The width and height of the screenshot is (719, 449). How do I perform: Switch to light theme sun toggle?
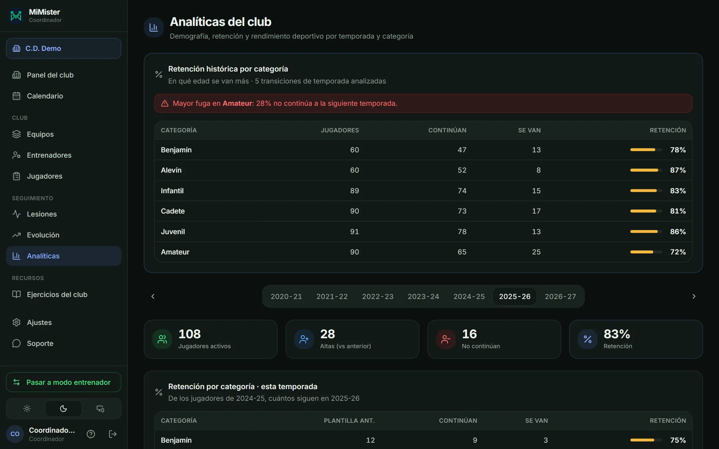click(27, 408)
